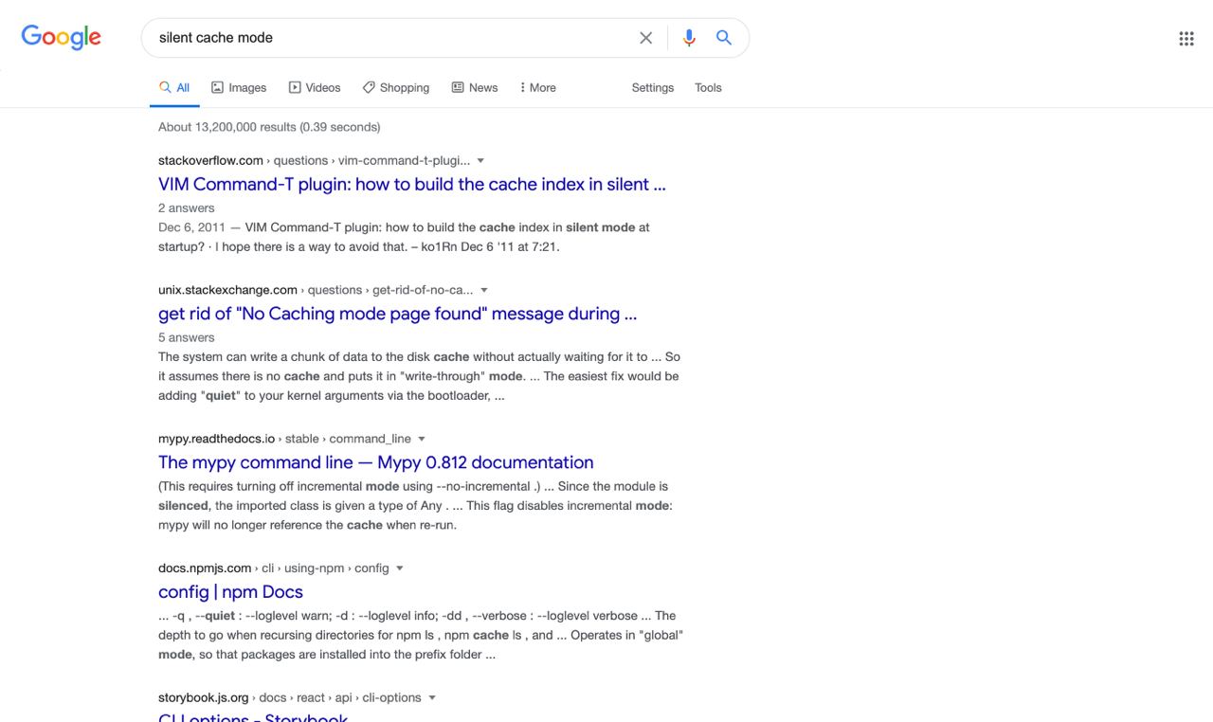1213x722 pixels.
Task: Open the config | npm Docs result
Action: click(230, 592)
